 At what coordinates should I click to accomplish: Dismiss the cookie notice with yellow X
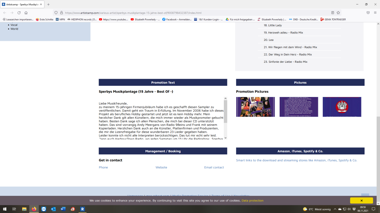tap(361, 201)
